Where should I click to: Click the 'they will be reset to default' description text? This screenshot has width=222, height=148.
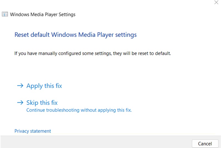[x=142, y=53]
